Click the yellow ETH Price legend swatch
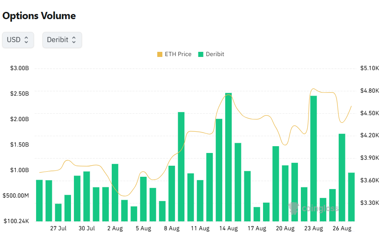This screenshot has height=232, width=382. [x=160, y=54]
